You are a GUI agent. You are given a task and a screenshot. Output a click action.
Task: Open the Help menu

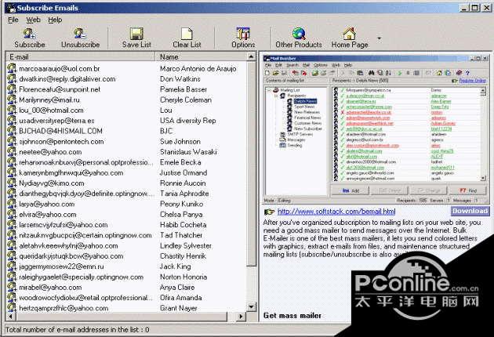click(x=55, y=20)
